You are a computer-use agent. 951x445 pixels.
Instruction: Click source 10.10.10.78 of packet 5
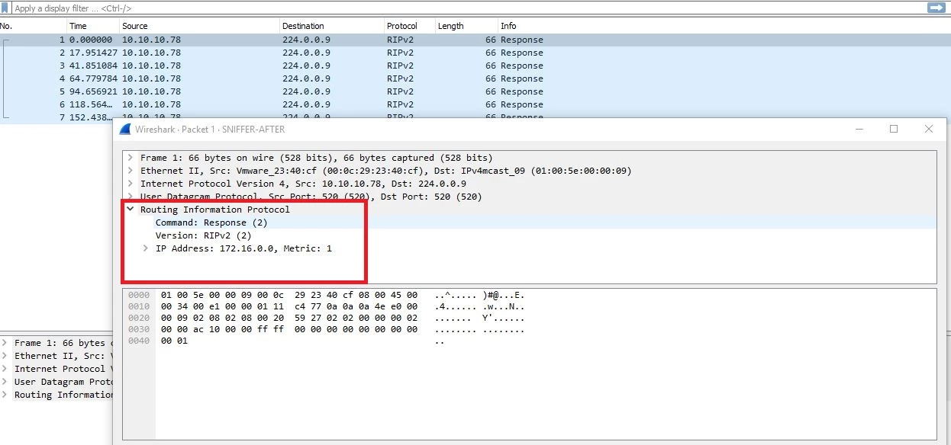point(151,91)
